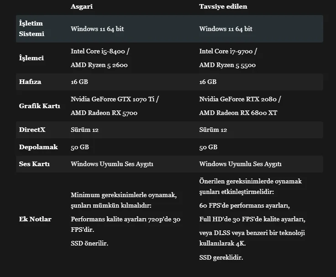Screen dimensions: 336x277
Task: Select the Ses Kartı row label
Action: coord(34,164)
